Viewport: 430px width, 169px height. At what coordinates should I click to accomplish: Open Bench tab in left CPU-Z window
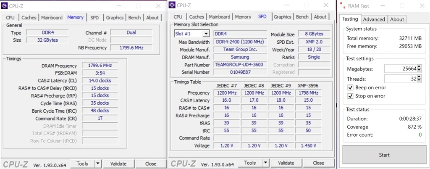pos(134,18)
